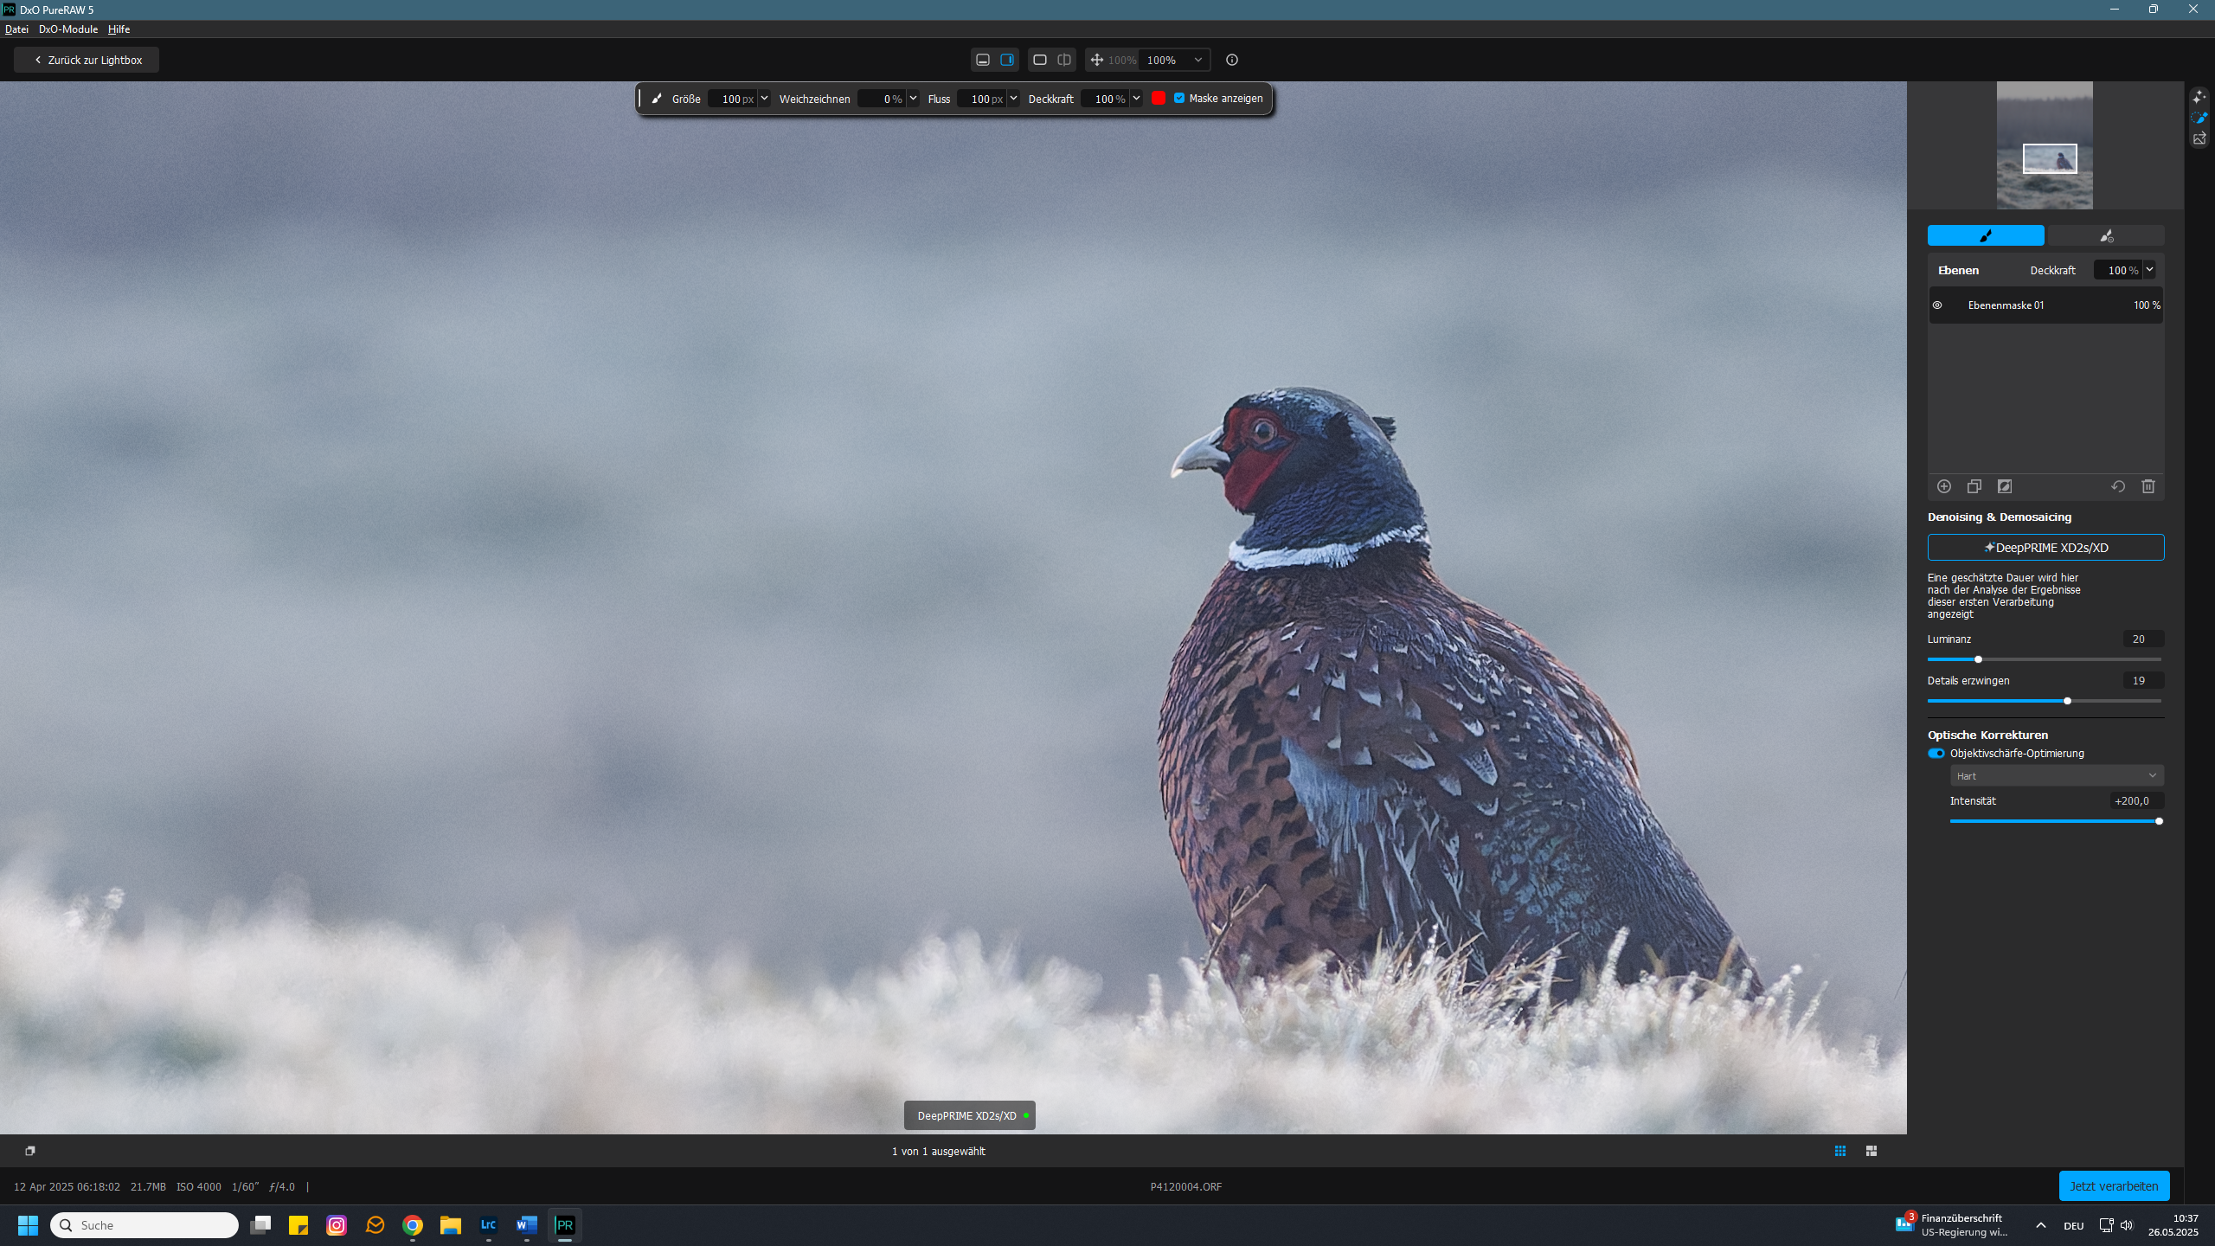Reset the layer mask

(2118, 486)
